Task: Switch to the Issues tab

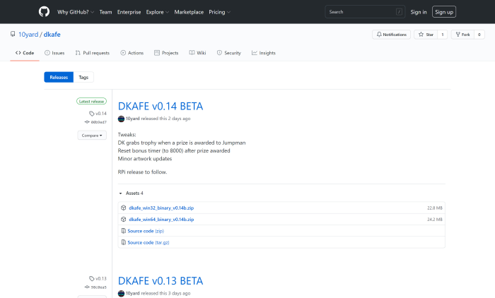Action: click(54, 53)
